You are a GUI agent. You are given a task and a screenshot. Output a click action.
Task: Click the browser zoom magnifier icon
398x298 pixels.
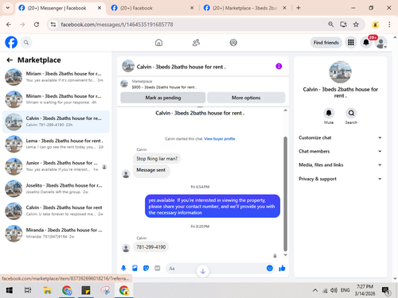(330, 25)
